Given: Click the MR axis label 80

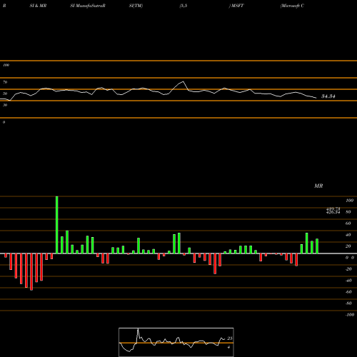Looking at the screenshot, I should click(348, 212).
